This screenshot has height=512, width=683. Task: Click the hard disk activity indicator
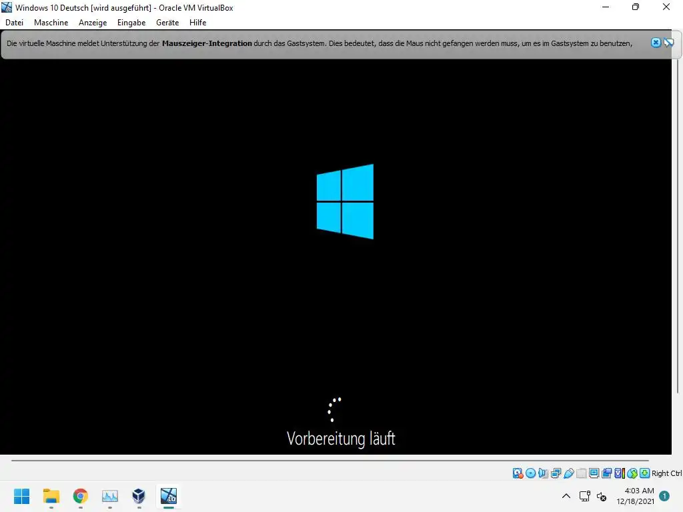(518, 473)
